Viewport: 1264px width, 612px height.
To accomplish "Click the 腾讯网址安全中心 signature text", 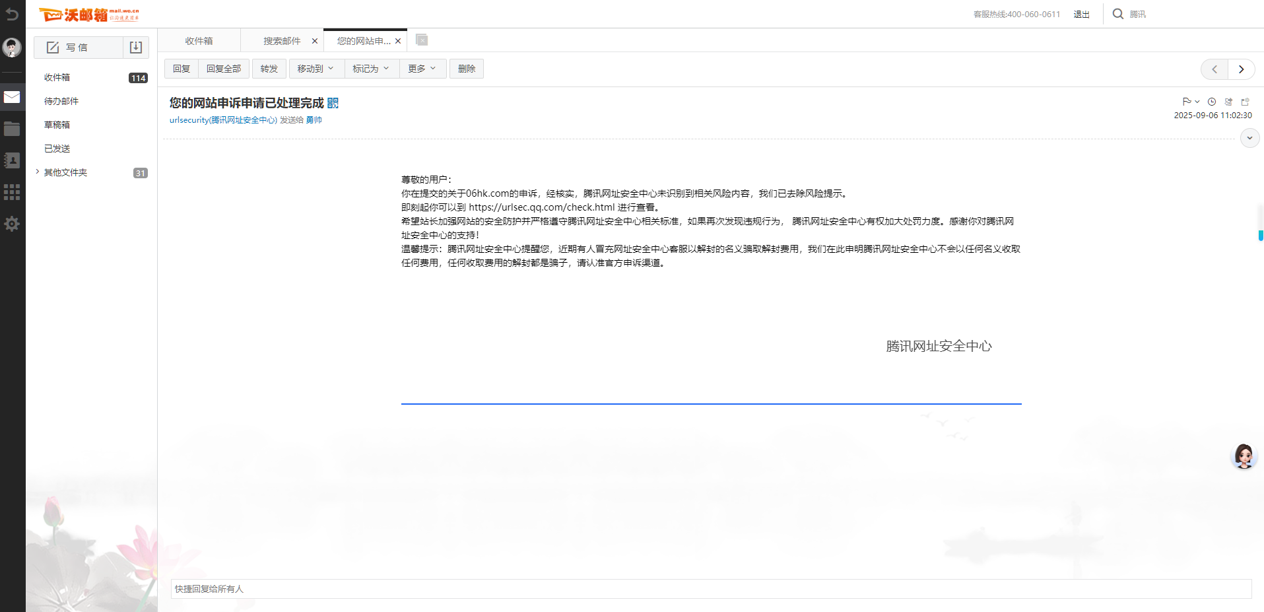I will [x=939, y=347].
